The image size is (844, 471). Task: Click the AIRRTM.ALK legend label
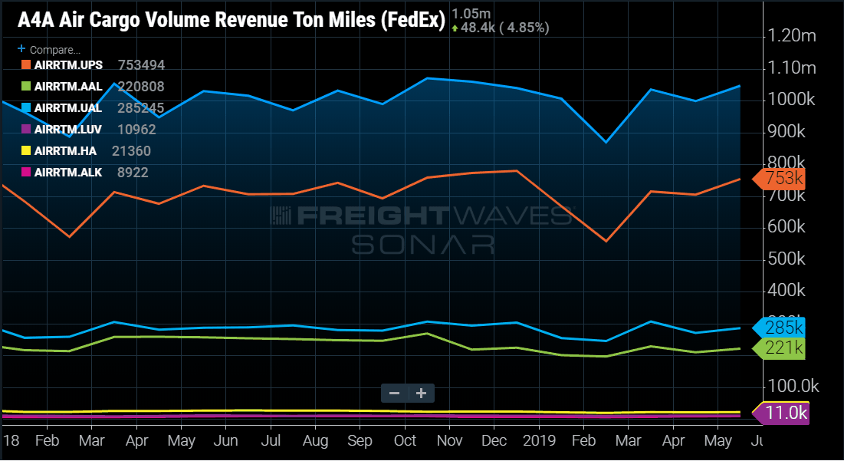(68, 173)
